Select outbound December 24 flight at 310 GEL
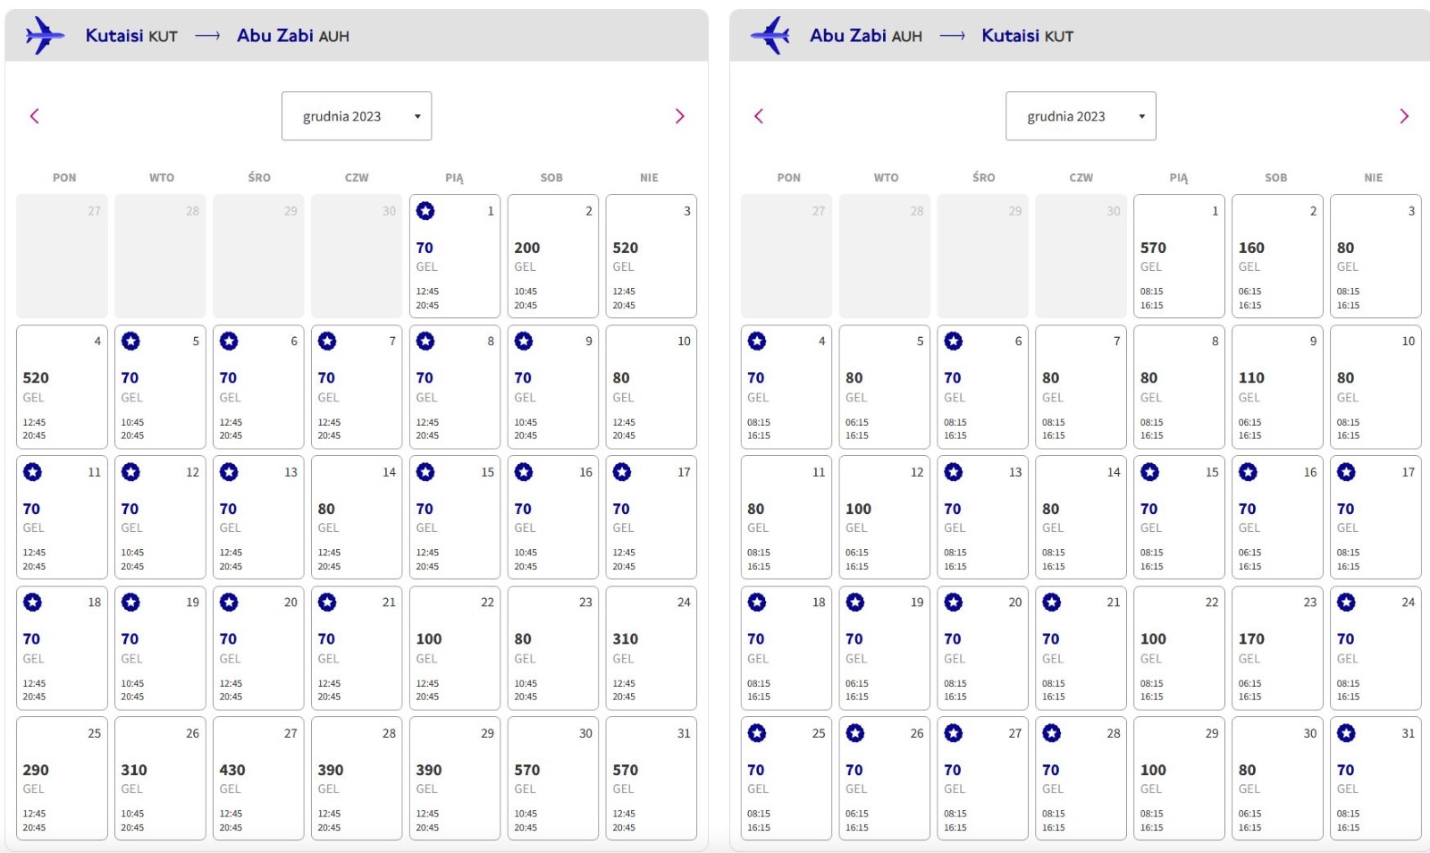 point(652,648)
